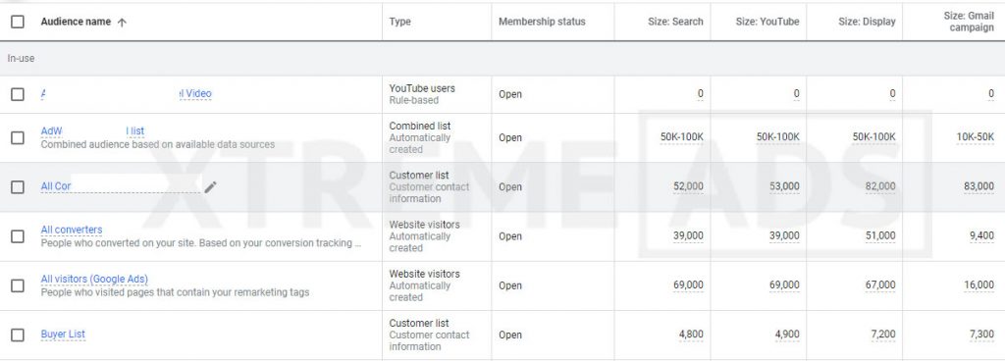Click Open status in All converters row

pos(510,236)
